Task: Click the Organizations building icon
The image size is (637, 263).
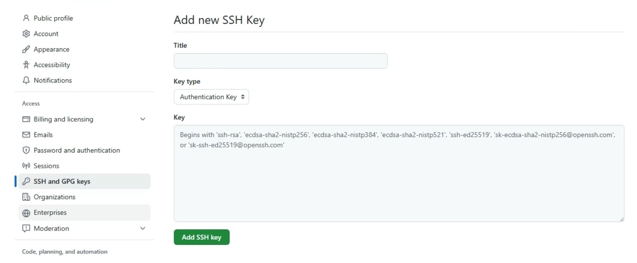Action: coord(26,197)
